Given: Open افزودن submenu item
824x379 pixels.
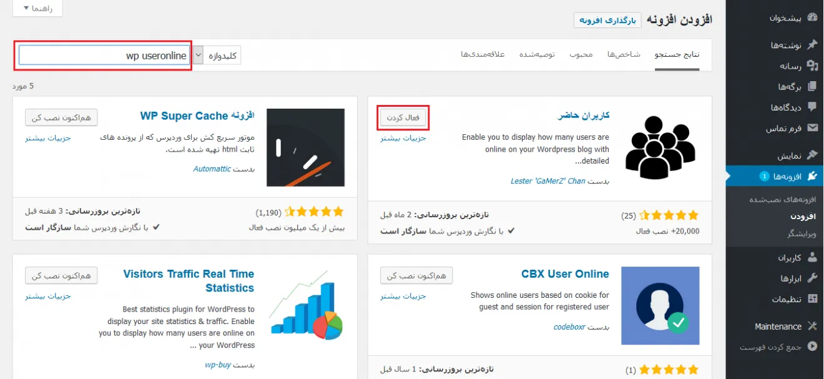Looking at the screenshot, I should coord(803,216).
